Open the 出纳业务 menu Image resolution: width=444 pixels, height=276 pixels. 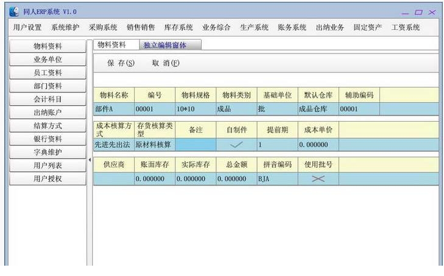click(330, 27)
